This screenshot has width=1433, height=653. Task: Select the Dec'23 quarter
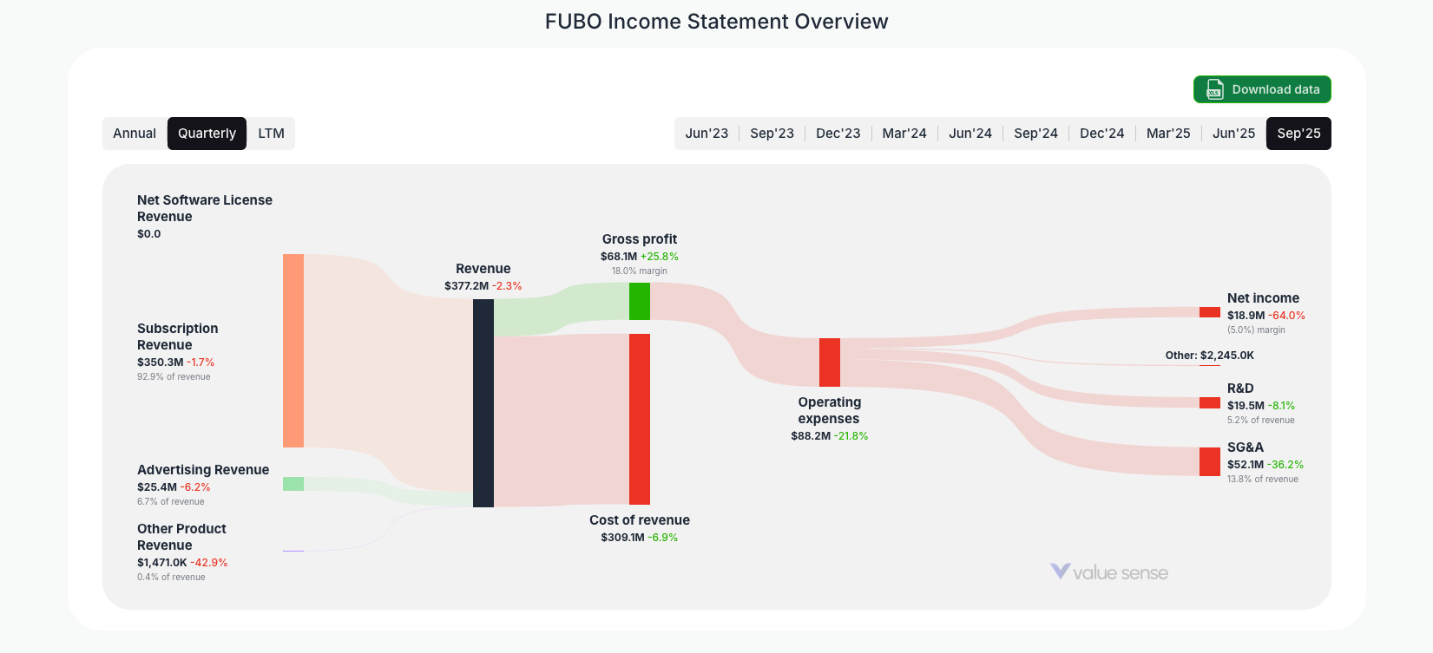(838, 133)
